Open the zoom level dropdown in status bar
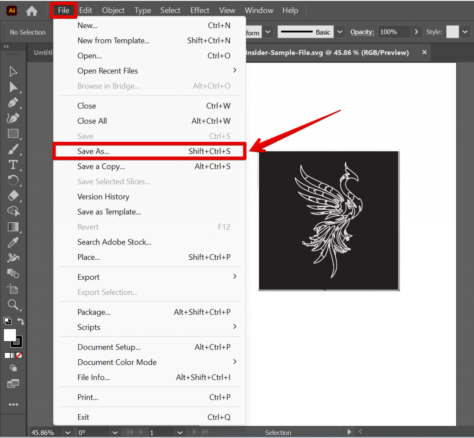This screenshot has width=474, height=438. [x=68, y=432]
